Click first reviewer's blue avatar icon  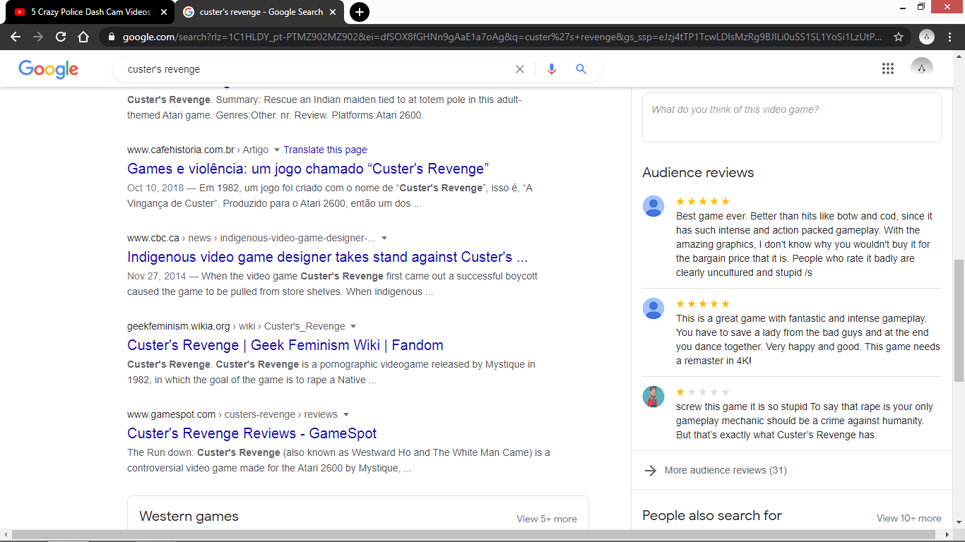click(653, 206)
